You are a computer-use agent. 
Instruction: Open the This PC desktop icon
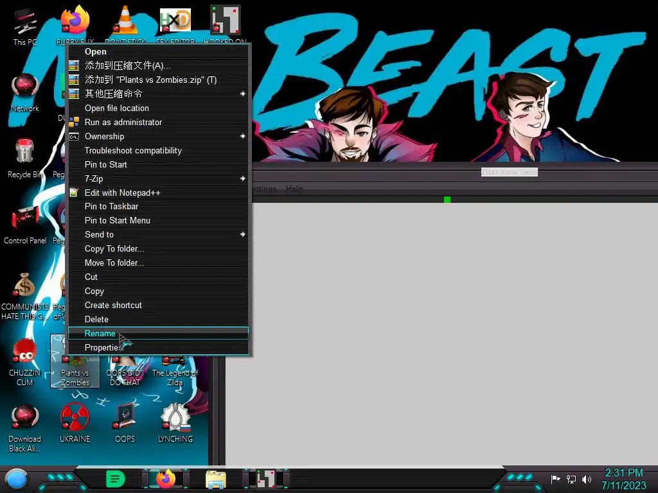(x=25, y=25)
